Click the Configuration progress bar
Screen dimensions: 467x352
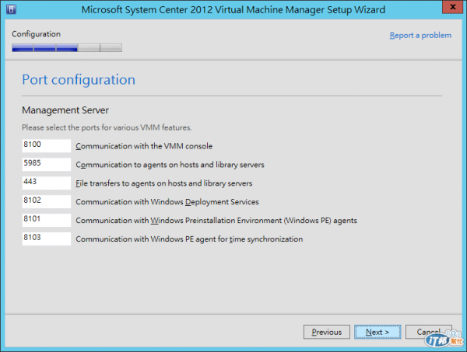pos(67,48)
